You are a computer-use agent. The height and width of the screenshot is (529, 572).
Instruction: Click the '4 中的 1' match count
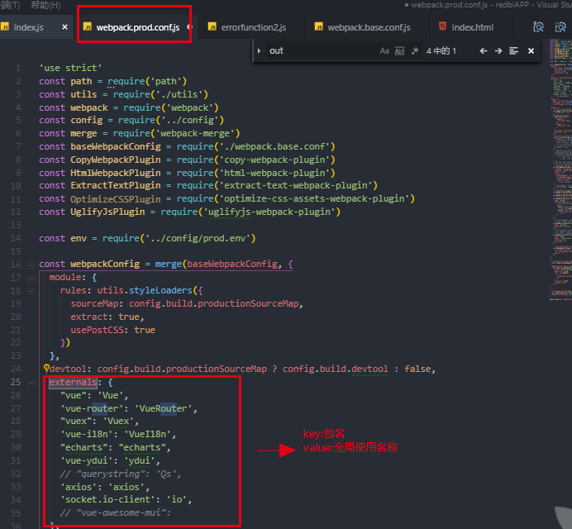[x=441, y=50]
